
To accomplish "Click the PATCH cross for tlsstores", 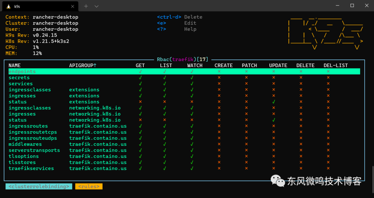I will [x=247, y=162].
